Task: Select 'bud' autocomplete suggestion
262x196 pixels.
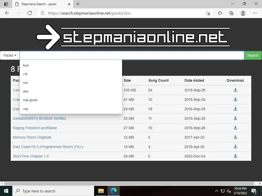Action: [71, 65]
